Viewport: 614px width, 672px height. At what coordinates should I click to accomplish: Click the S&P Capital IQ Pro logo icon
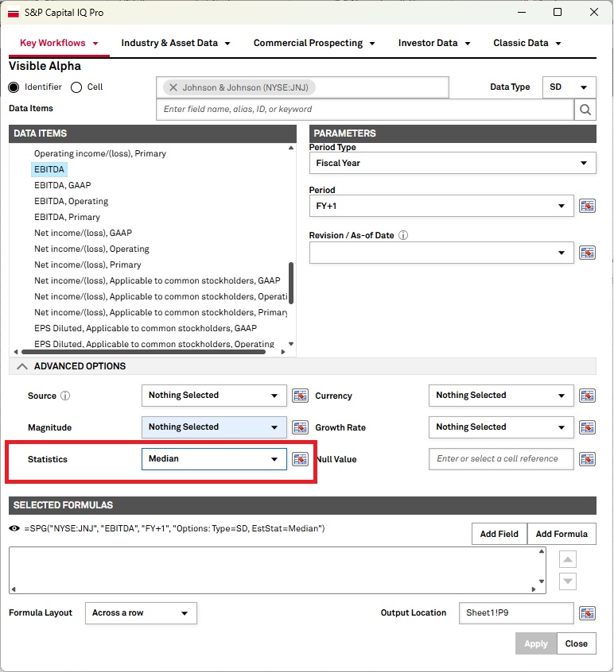pyautogui.click(x=14, y=13)
